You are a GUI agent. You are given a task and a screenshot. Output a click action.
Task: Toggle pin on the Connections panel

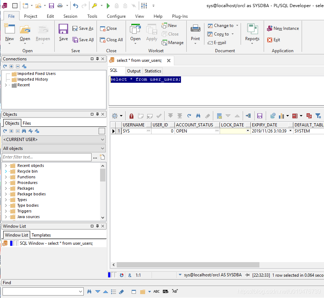point(97,59)
